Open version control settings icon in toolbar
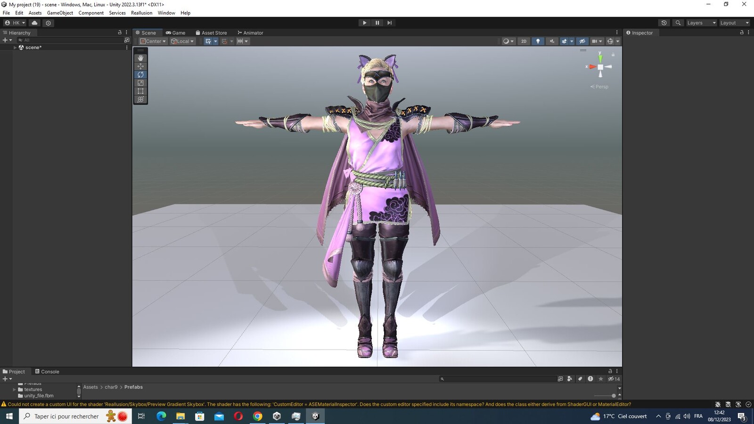Screen dimensions: 754x424 pos(48,23)
